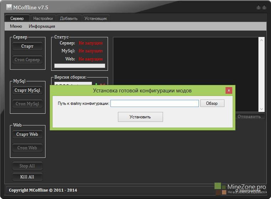This screenshot has height=199, width=271.
Task: Select the Установщик tab
Action: pyautogui.click(x=96, y=18)
